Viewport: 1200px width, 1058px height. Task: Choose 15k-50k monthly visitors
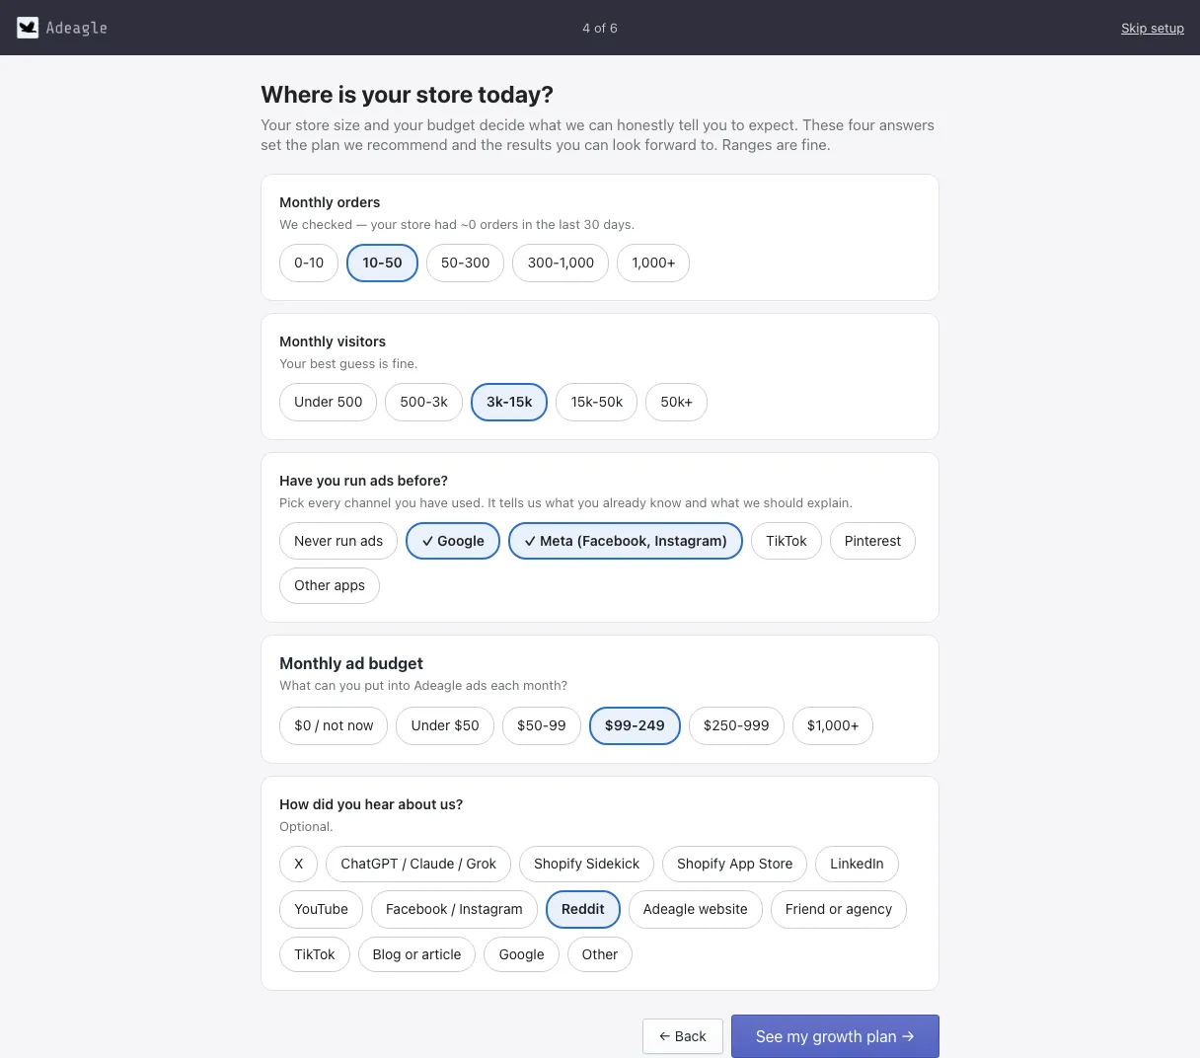(597, 402)
